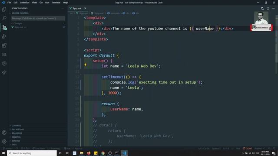Click the taskbar Search for anything box

click(32, 153)
